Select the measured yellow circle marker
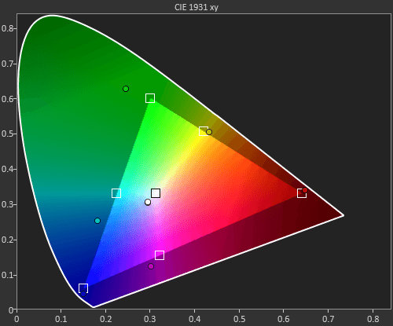 (209, 132)
